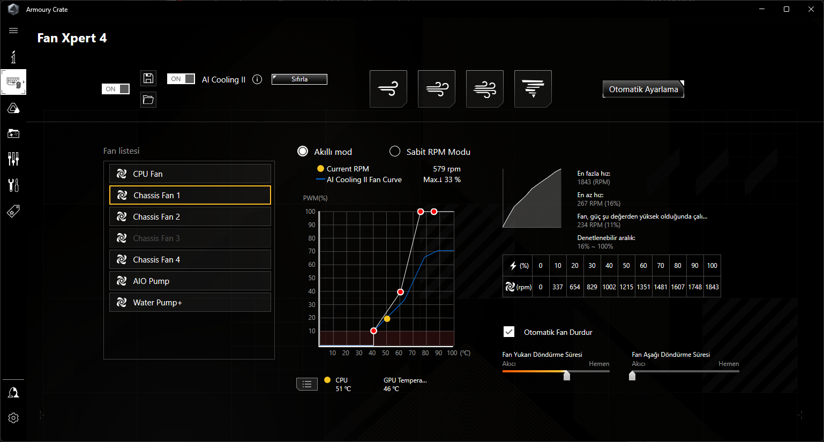Uncheck the Otomatik Fan Durdur checkbox
The width and height of the screenshot is (824, 442).
coord(509,332)
